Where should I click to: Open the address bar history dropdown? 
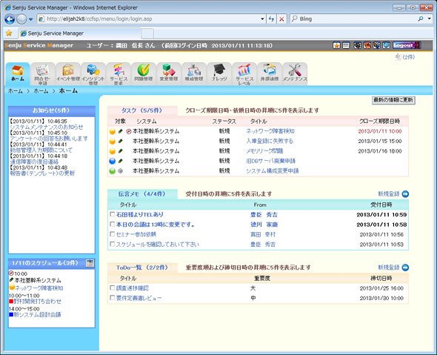click(x=262, y=19)
